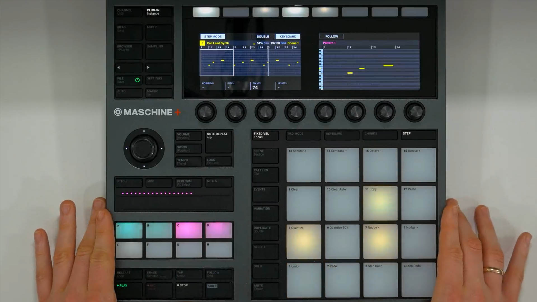Select empty group E pad
The width and height of the screenshot is (537, 302).
pos(129,250)
